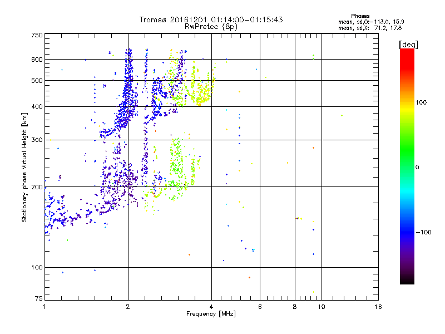Click the y-axis tick label "500"
The height and width of the screenshot is (334, 445).
pos(37,81)
